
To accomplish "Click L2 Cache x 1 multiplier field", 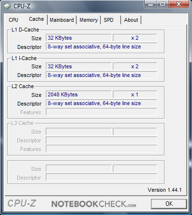I will click(135, 94).
